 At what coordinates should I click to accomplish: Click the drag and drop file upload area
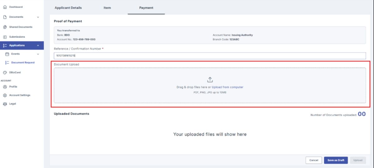[210, 85]
